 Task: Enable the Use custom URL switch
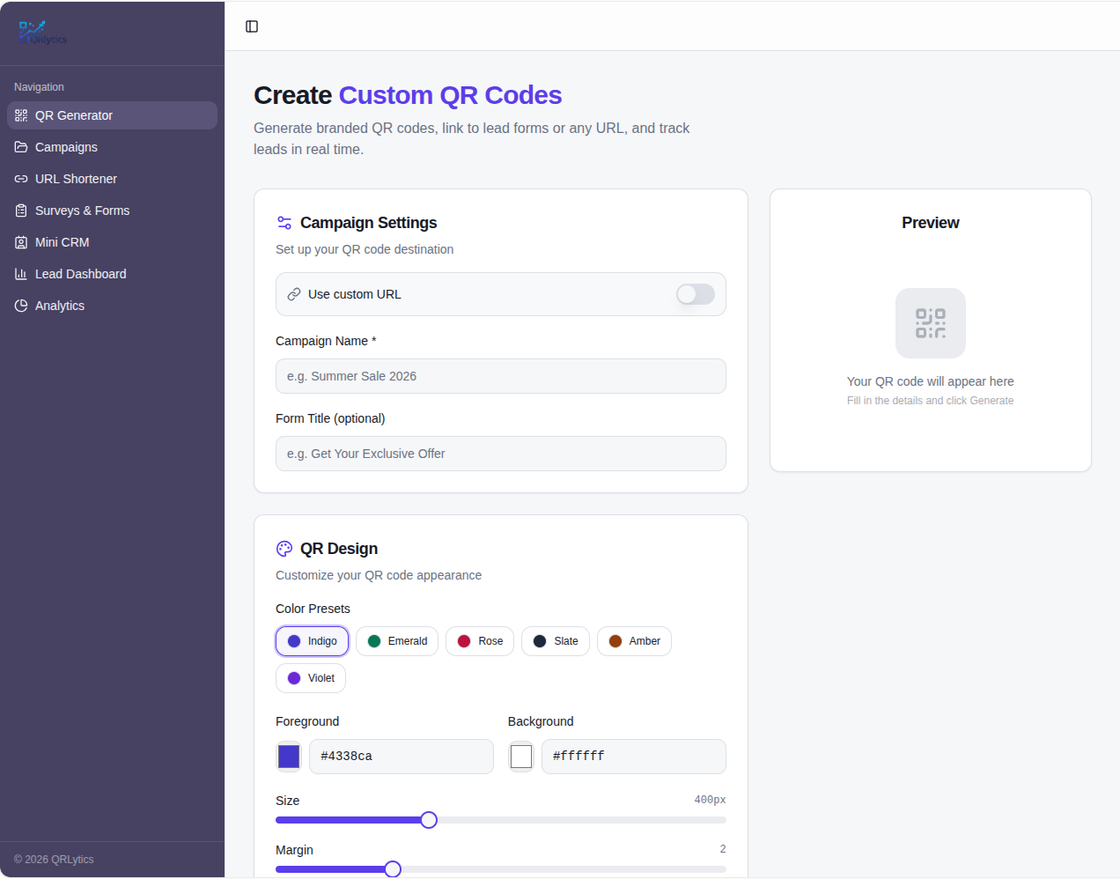(x=696, y=294)
